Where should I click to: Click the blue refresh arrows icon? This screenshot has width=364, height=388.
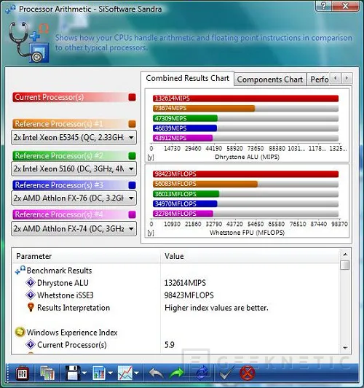point(202,373)
